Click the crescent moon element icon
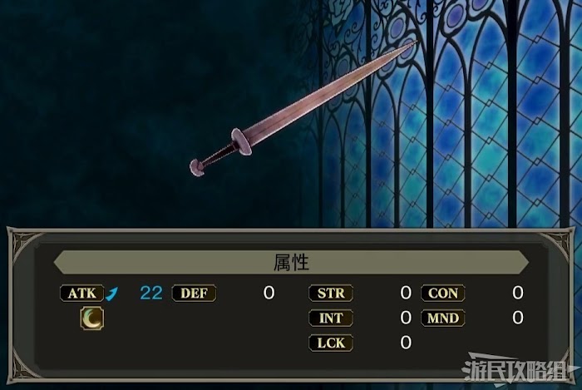Image resolution: width=582 pixels, height=390 pixels. (92, 318)
